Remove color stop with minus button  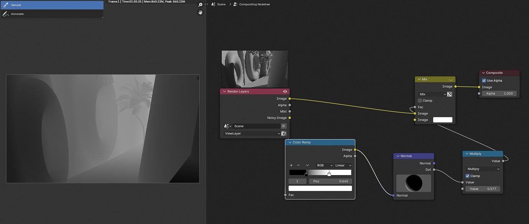click(x=298, y=165)
